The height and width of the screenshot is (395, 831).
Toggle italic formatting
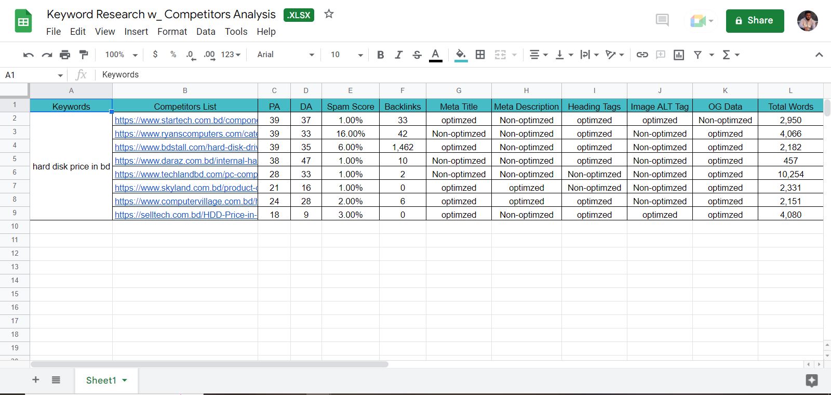[398, 55]
